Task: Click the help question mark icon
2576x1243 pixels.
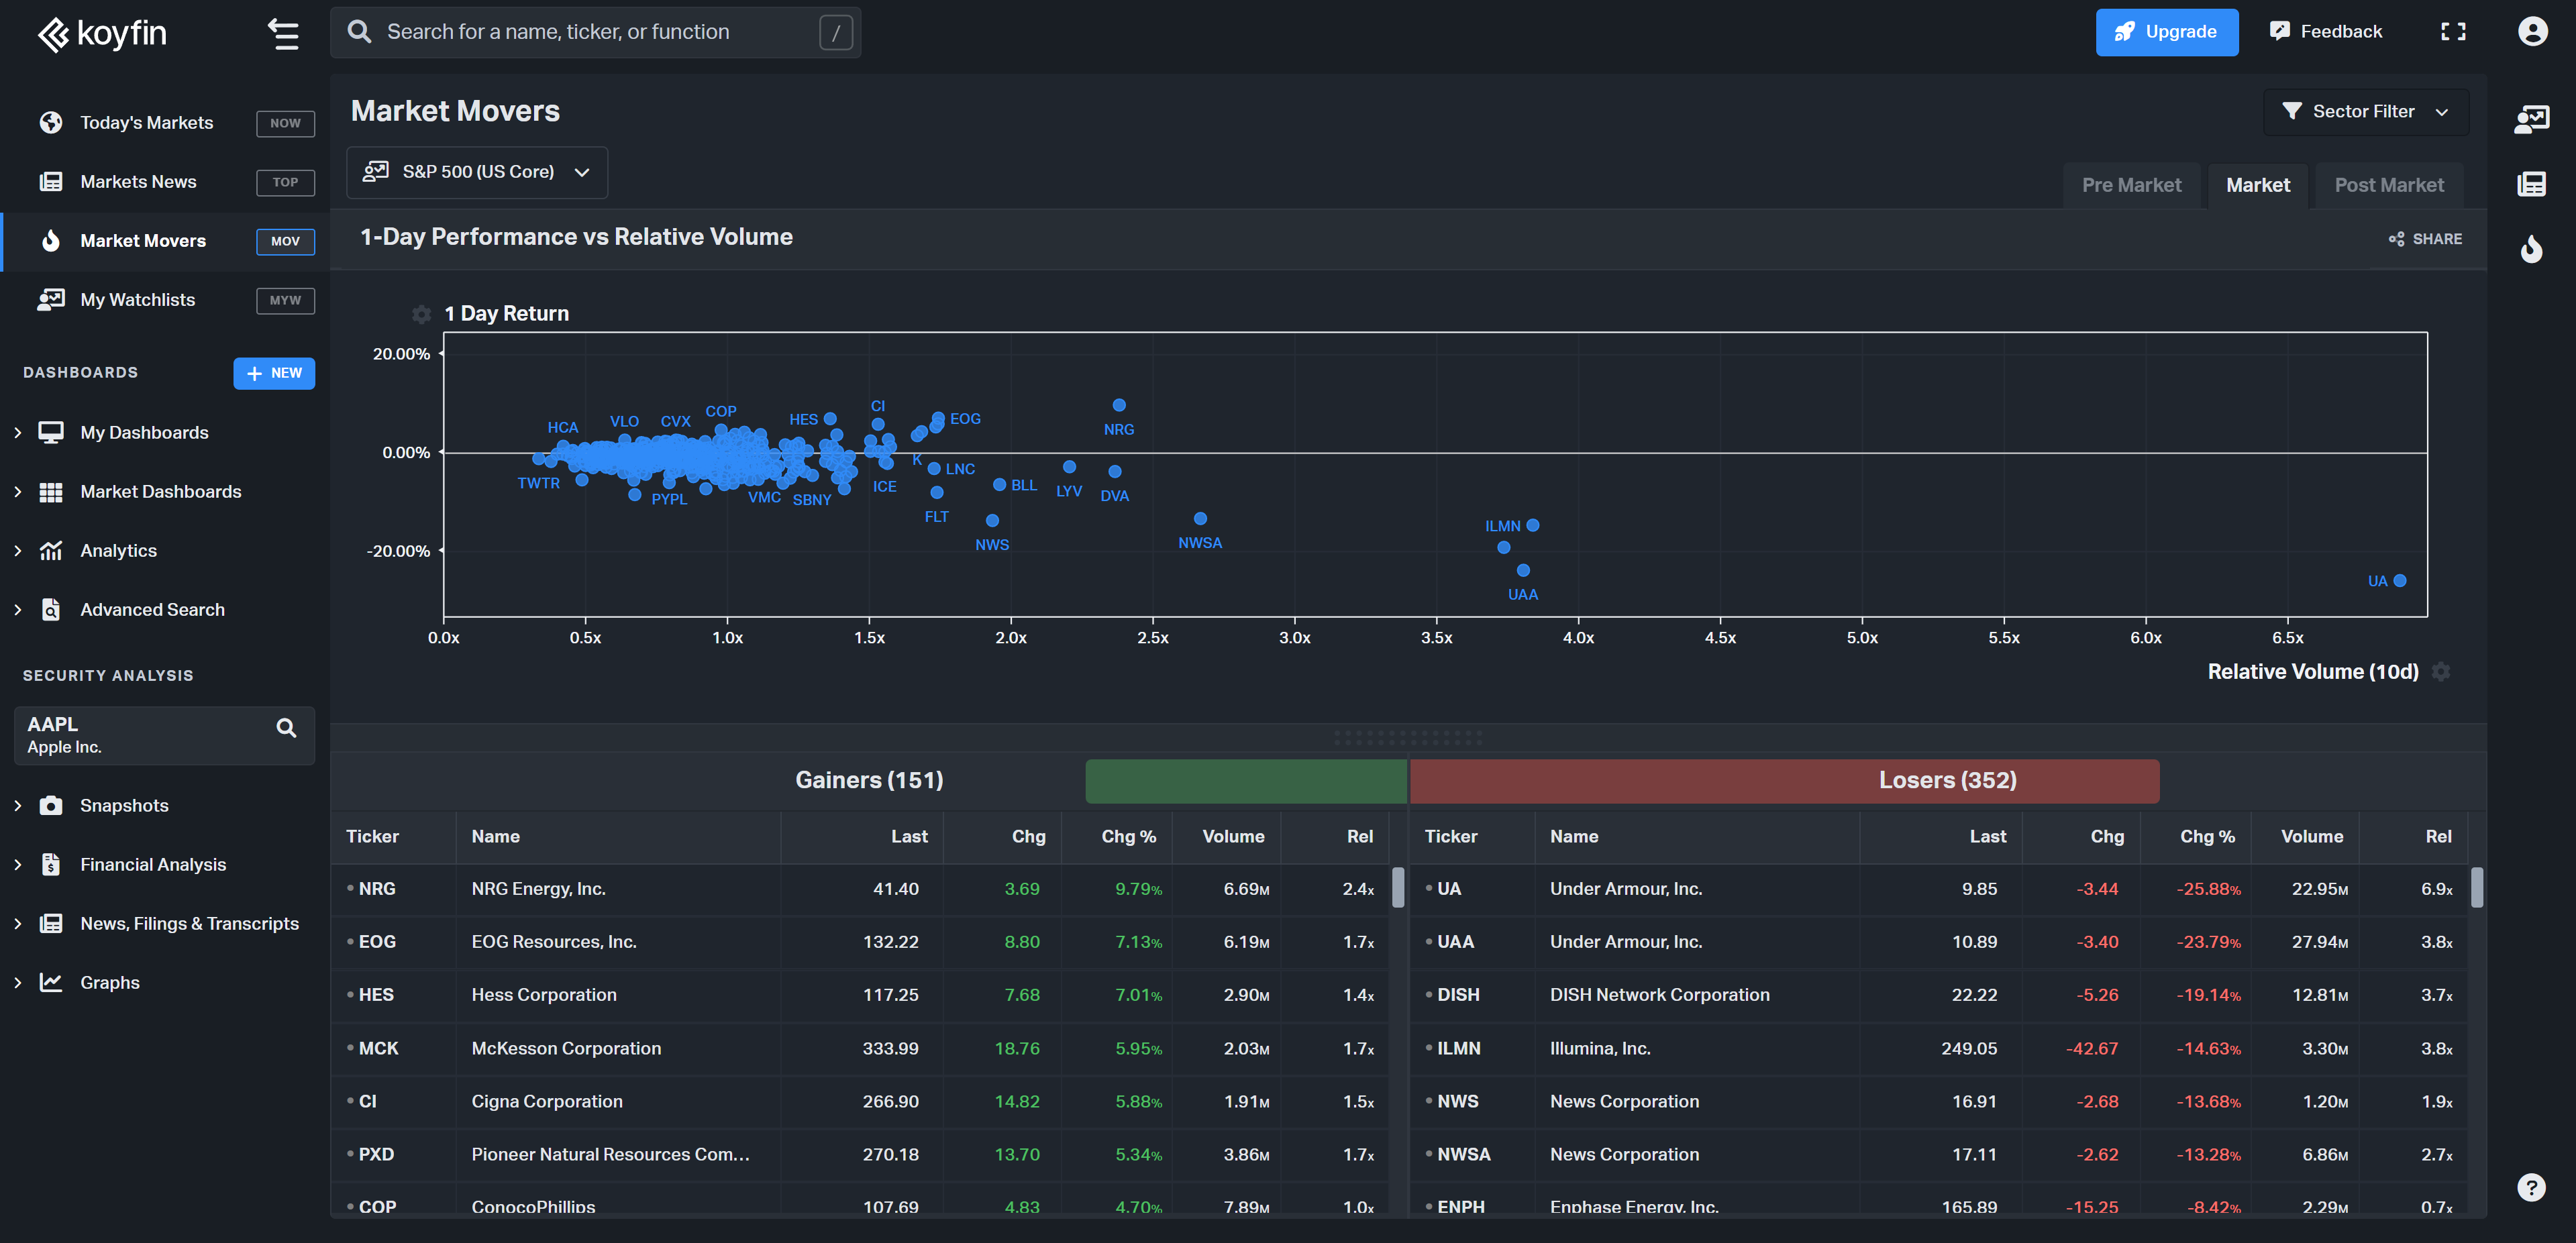Action: point(2531,1187)
